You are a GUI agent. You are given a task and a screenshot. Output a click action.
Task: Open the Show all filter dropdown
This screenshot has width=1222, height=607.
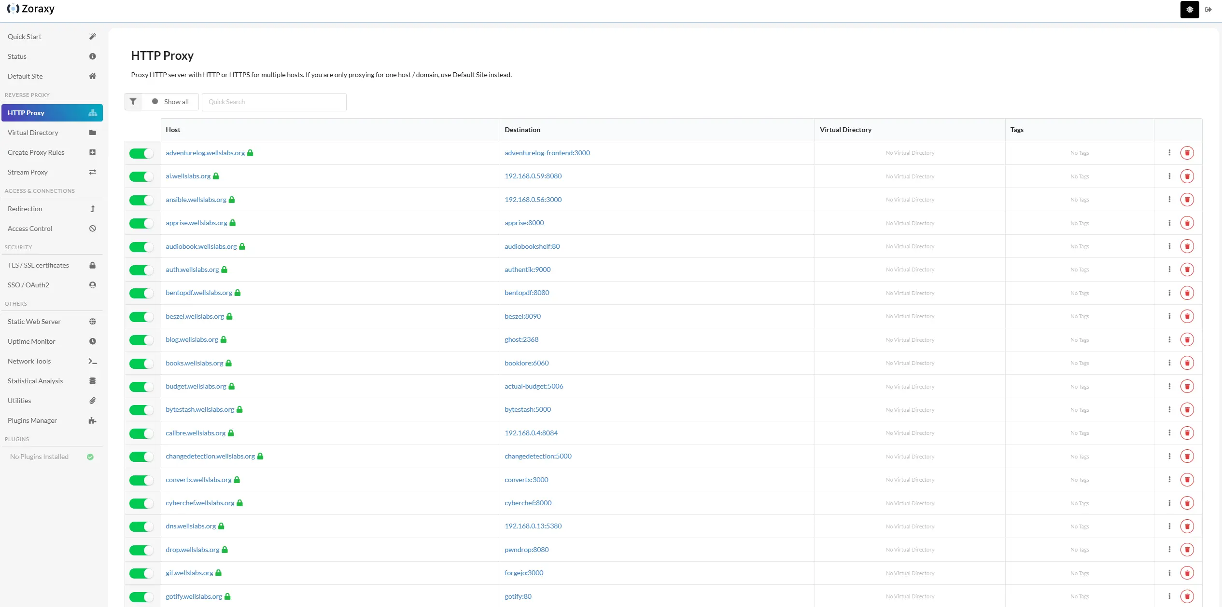(x=170, y=102)
